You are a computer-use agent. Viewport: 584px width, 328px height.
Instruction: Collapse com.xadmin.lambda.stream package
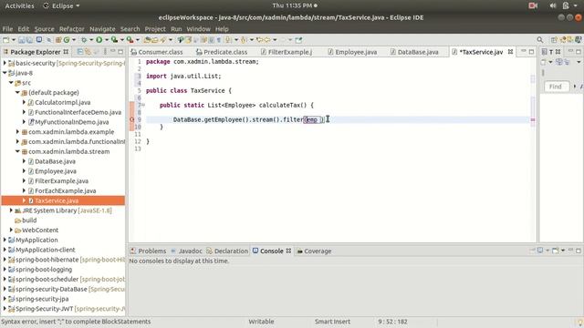pyautogui.click(x=17, y=151)
